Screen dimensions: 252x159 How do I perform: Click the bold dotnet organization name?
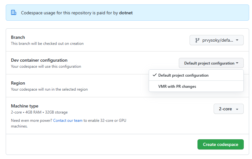126,13
